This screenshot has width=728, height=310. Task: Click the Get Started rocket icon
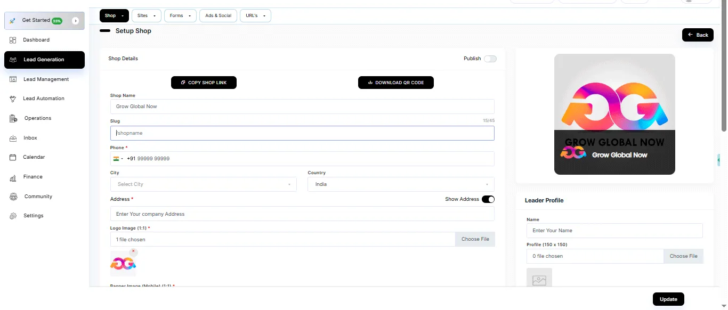[x=12, y=21]
